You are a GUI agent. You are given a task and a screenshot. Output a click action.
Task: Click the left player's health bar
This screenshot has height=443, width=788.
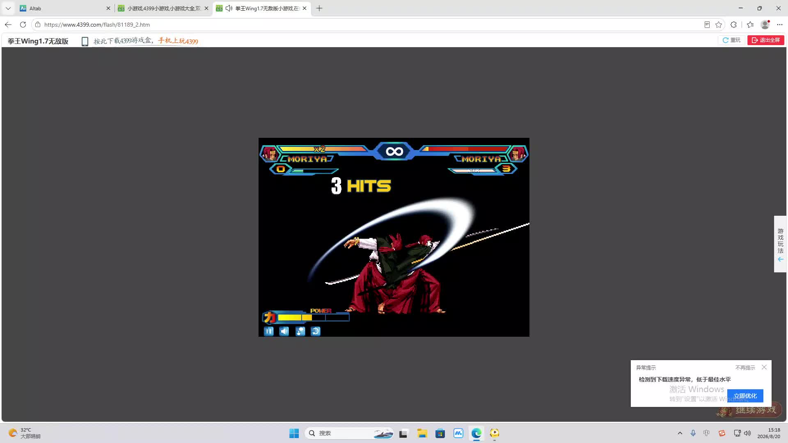pos(323,149)
